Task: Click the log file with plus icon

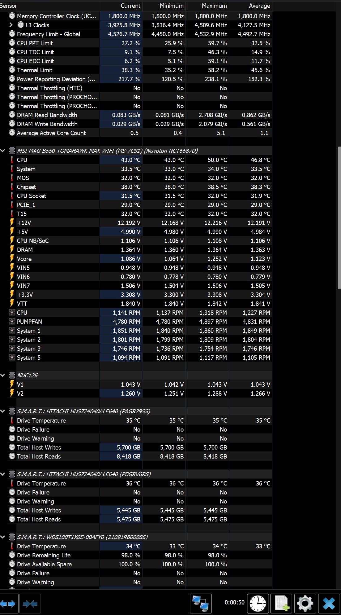Action: point(281,604)
